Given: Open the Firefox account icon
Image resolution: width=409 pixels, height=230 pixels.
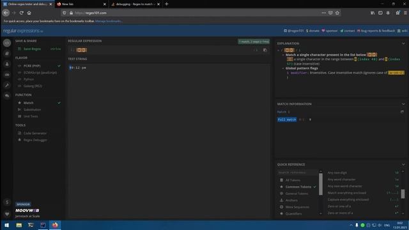Looking at the screenshot, I should click(x=388, y=13).
